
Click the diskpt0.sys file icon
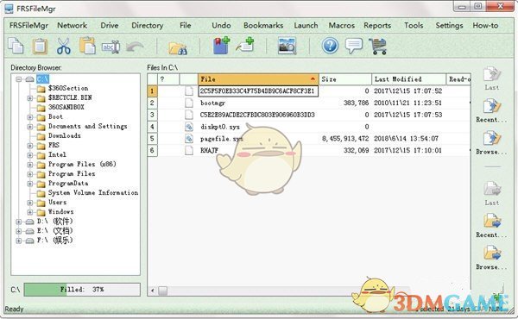click(x=189, y=127)
